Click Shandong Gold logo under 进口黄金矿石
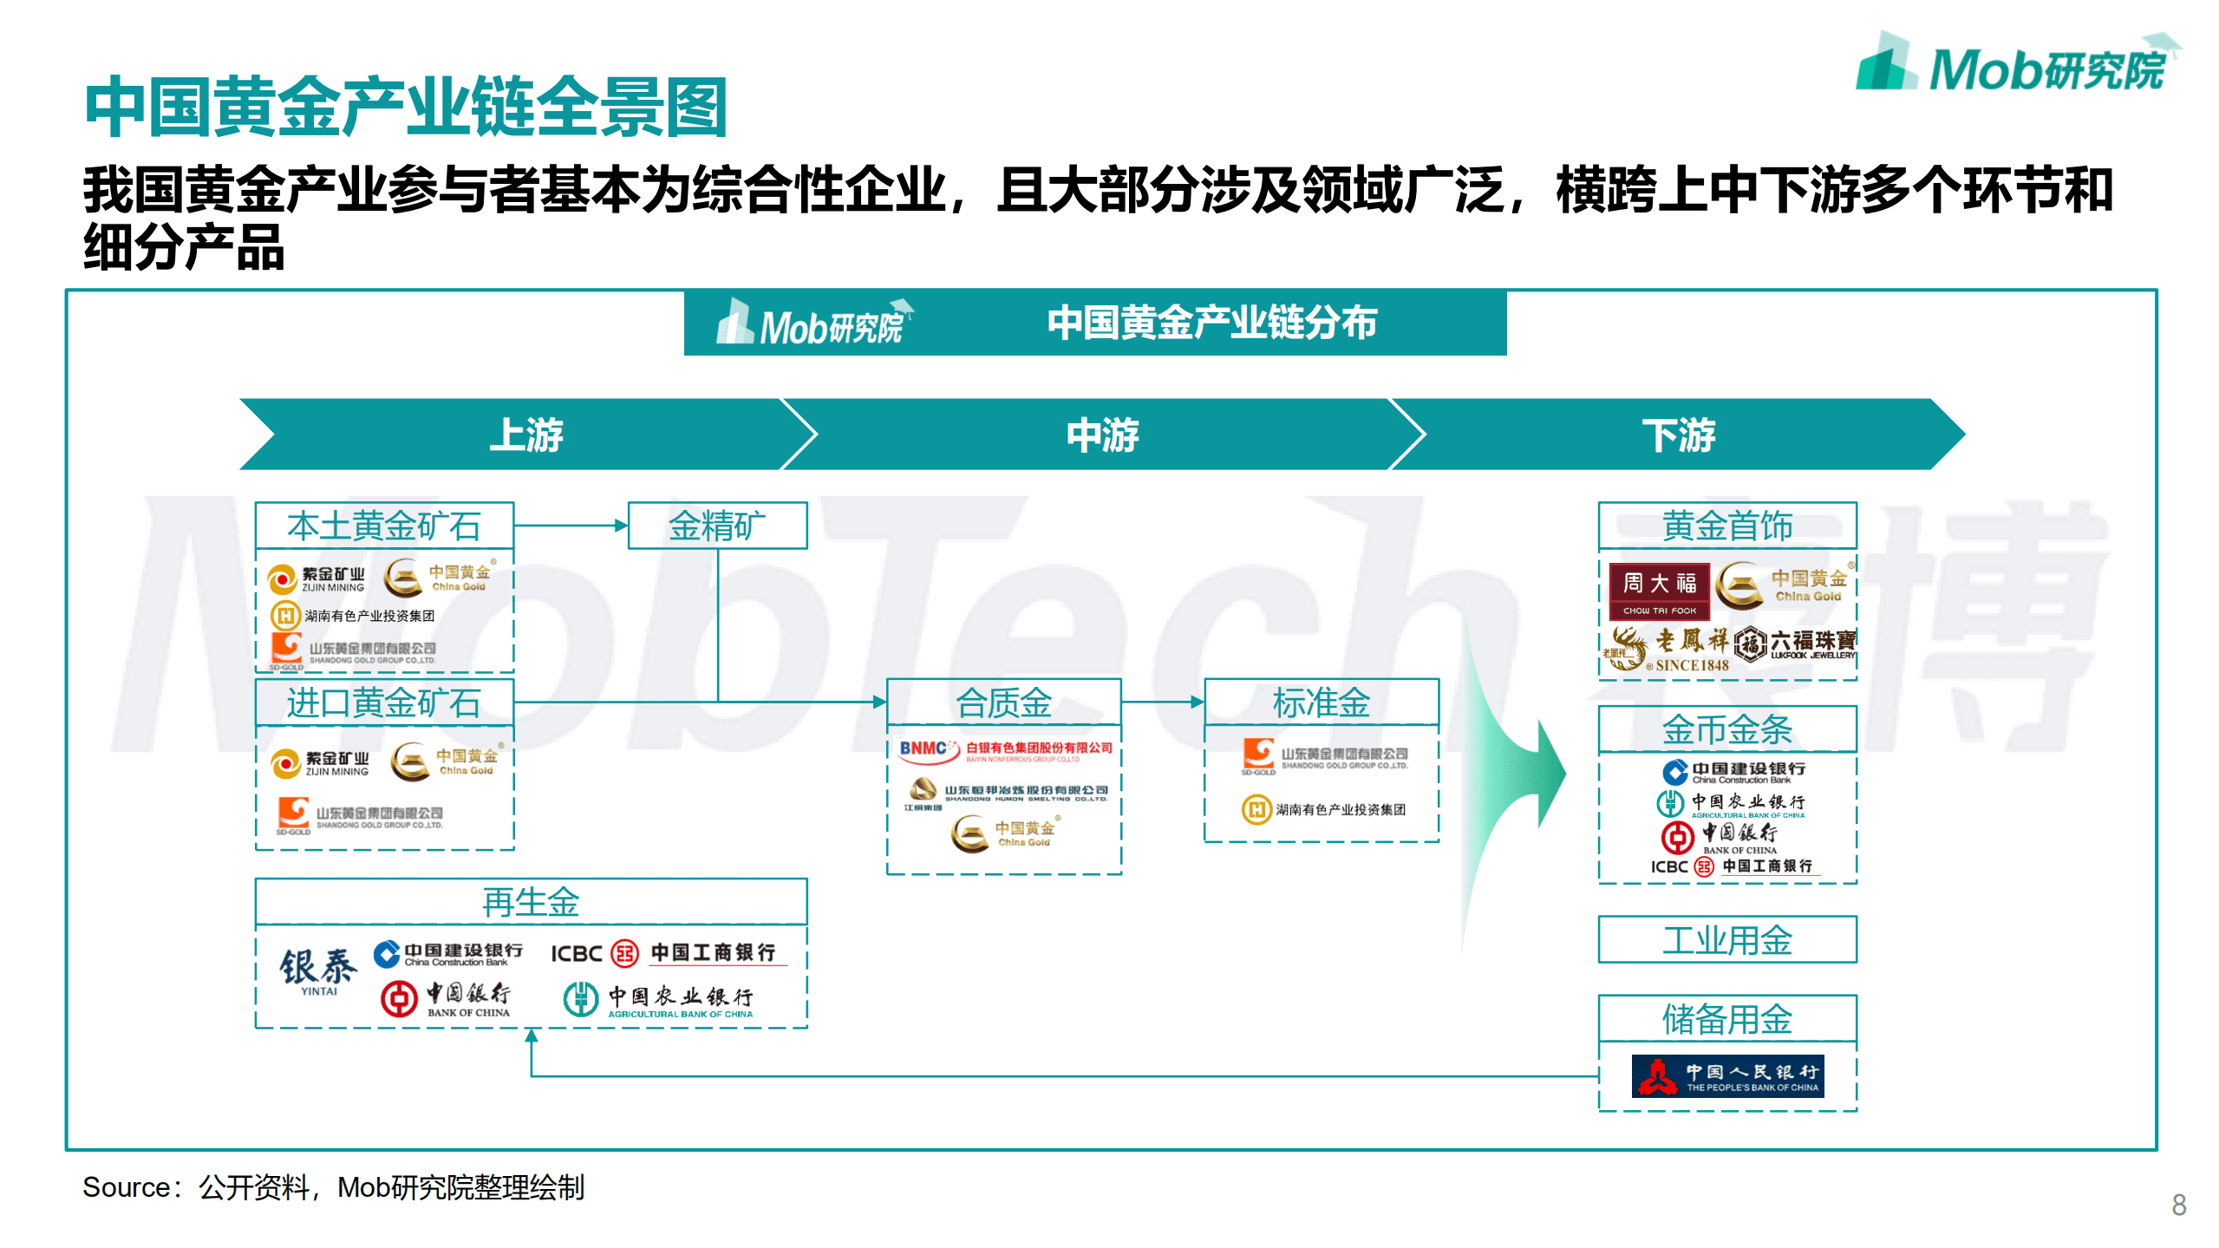 point(360,817)
